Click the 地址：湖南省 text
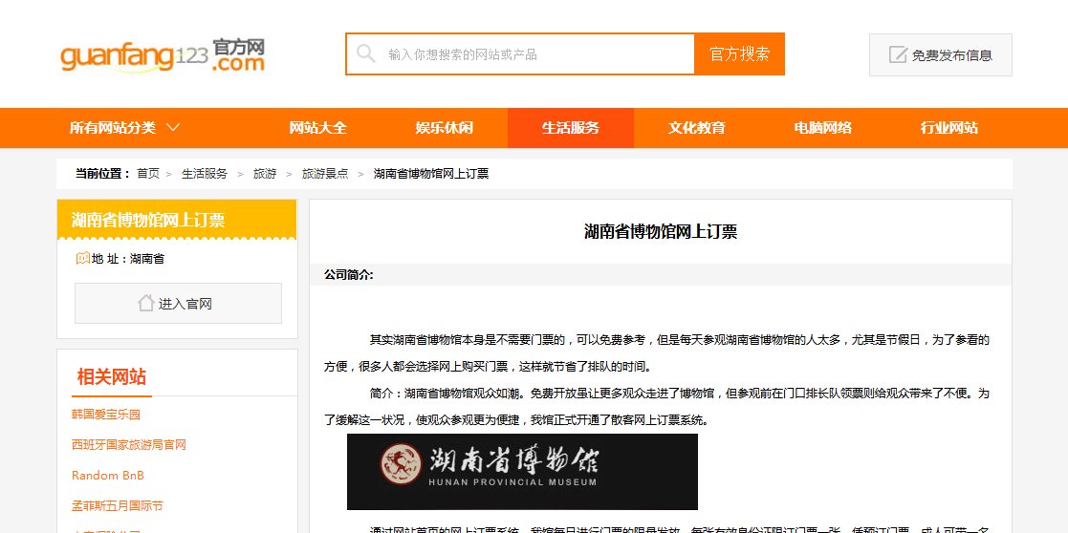Screen dimensions: 1068x533 tap(127, 259)
